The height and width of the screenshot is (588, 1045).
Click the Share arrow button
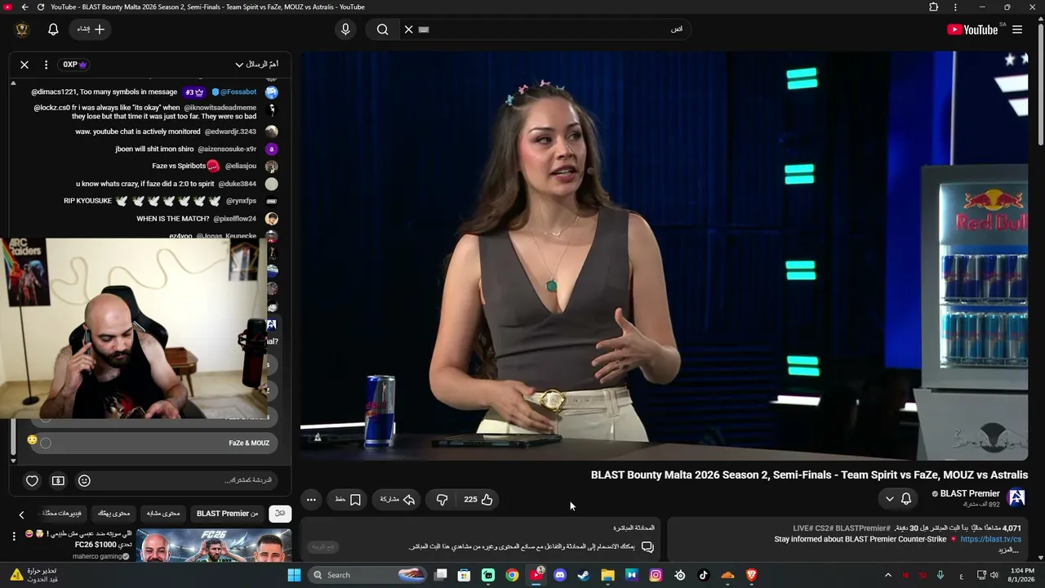[398, 500]
